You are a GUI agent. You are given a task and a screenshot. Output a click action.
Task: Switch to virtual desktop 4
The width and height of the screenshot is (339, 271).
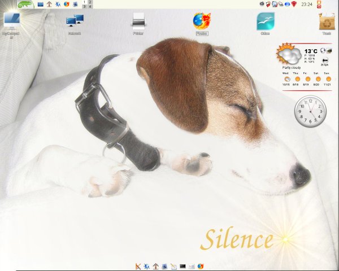pos(90,6)
